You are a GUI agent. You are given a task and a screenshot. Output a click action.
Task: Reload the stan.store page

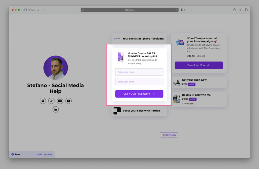tap(177, 10)
